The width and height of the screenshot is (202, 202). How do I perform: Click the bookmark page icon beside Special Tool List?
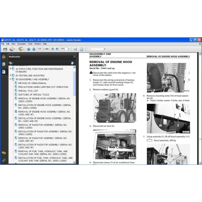16,91
